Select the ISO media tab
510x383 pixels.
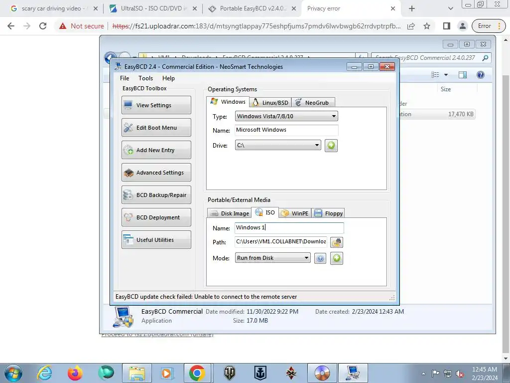pos(265,212)
